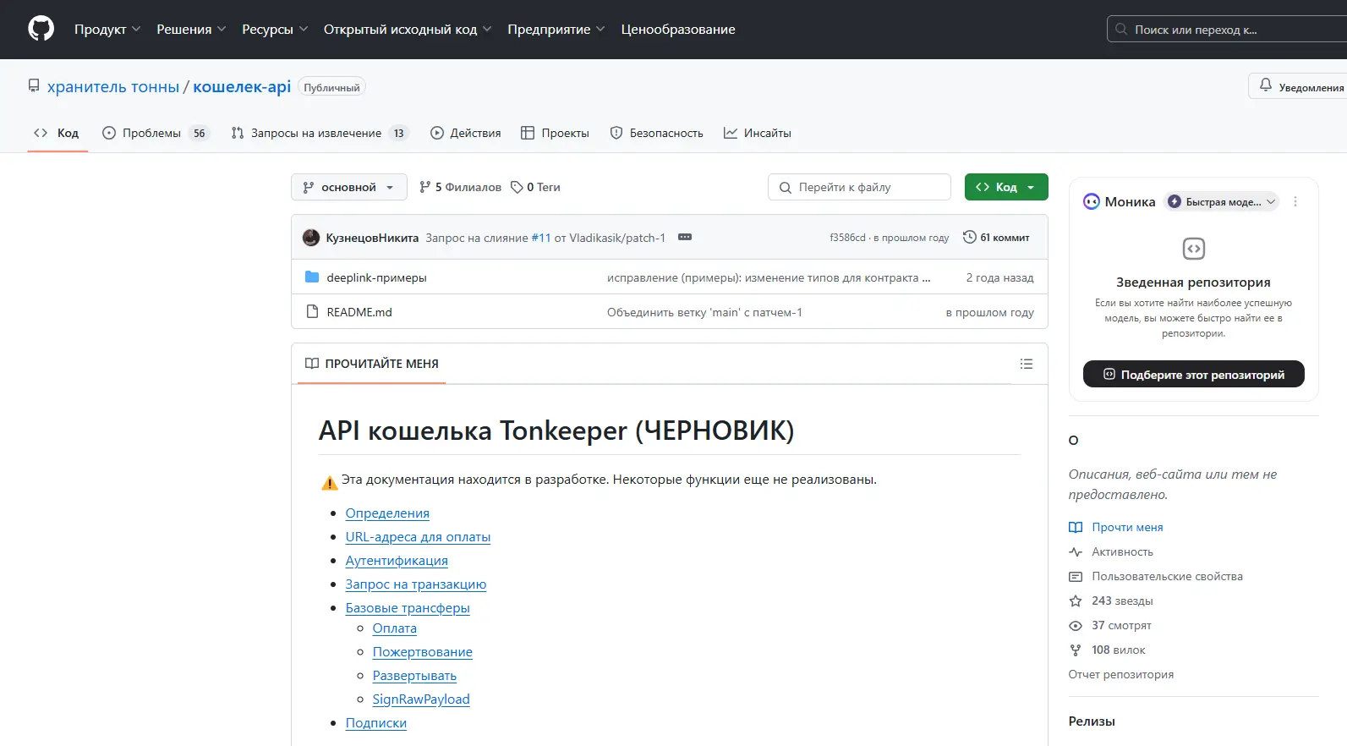Viewport: 1347px width, 746px height.
Task: Jump to Подписки section
Action: [376, 723]
